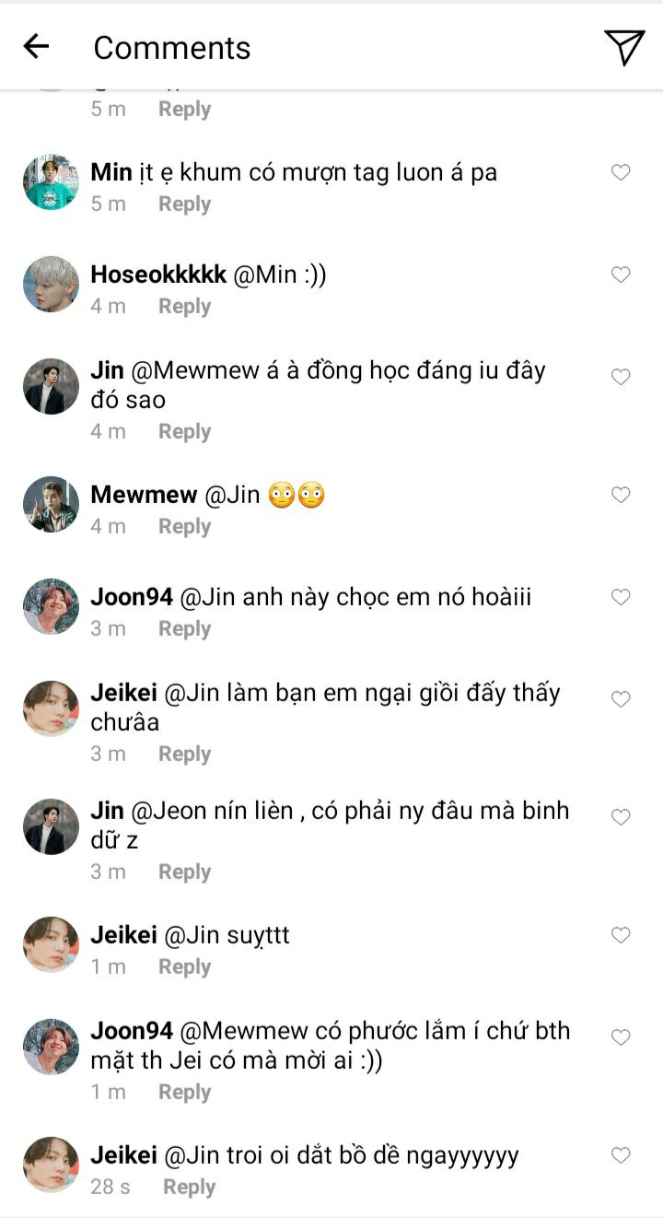The image size is (663, 1218).
Task: Like Jeikei's latest comment posted 28 s ago
Action: pyautogui.click(x=622, y=1155)
